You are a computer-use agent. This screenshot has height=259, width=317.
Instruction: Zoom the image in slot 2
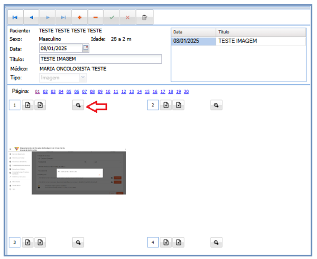216,105
